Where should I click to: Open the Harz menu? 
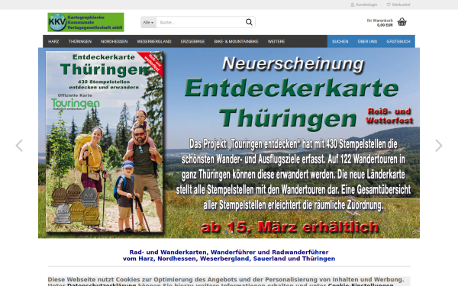tap(53, 41)
